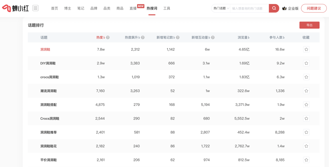The height and width of the screenshot is (167, 329).
Task: Favorite the DIY洞洞鞋 topic star
Action: (306, 63)
